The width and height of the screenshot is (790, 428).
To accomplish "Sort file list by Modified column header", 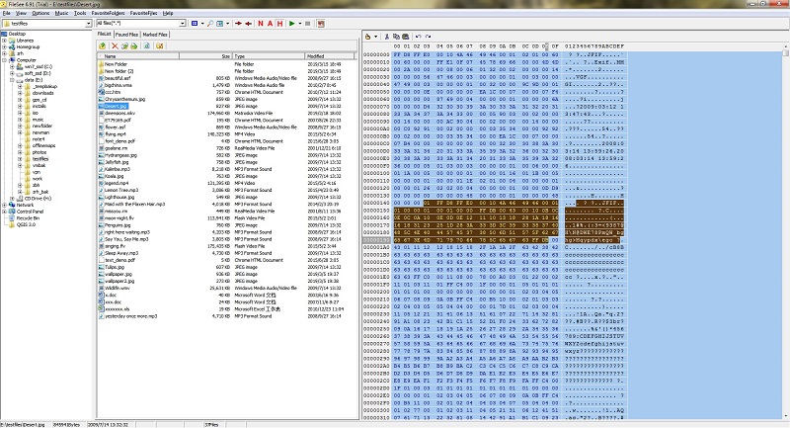I will point(330,56).
